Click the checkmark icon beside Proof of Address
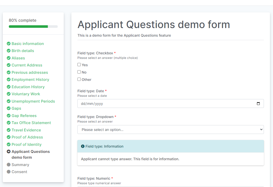Viewport: 273px width, 187px height. coord(9,137)
